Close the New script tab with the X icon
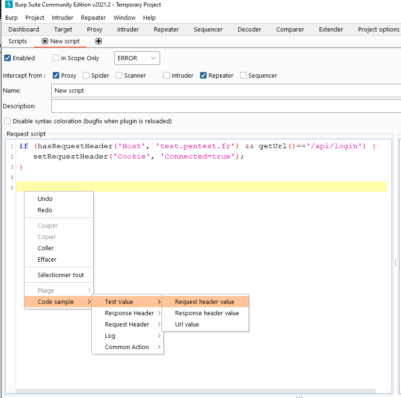Screen dimensions: 401x398 pos(45,41)
